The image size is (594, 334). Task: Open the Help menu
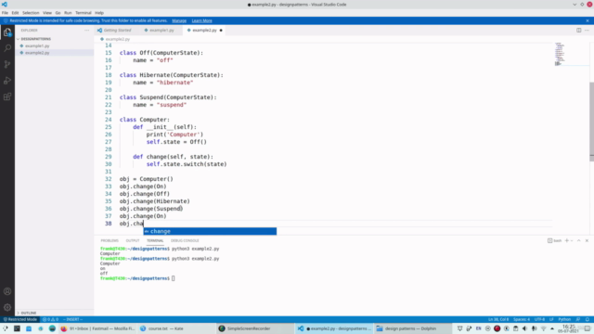pyautogui.click(x=99, y=13)
